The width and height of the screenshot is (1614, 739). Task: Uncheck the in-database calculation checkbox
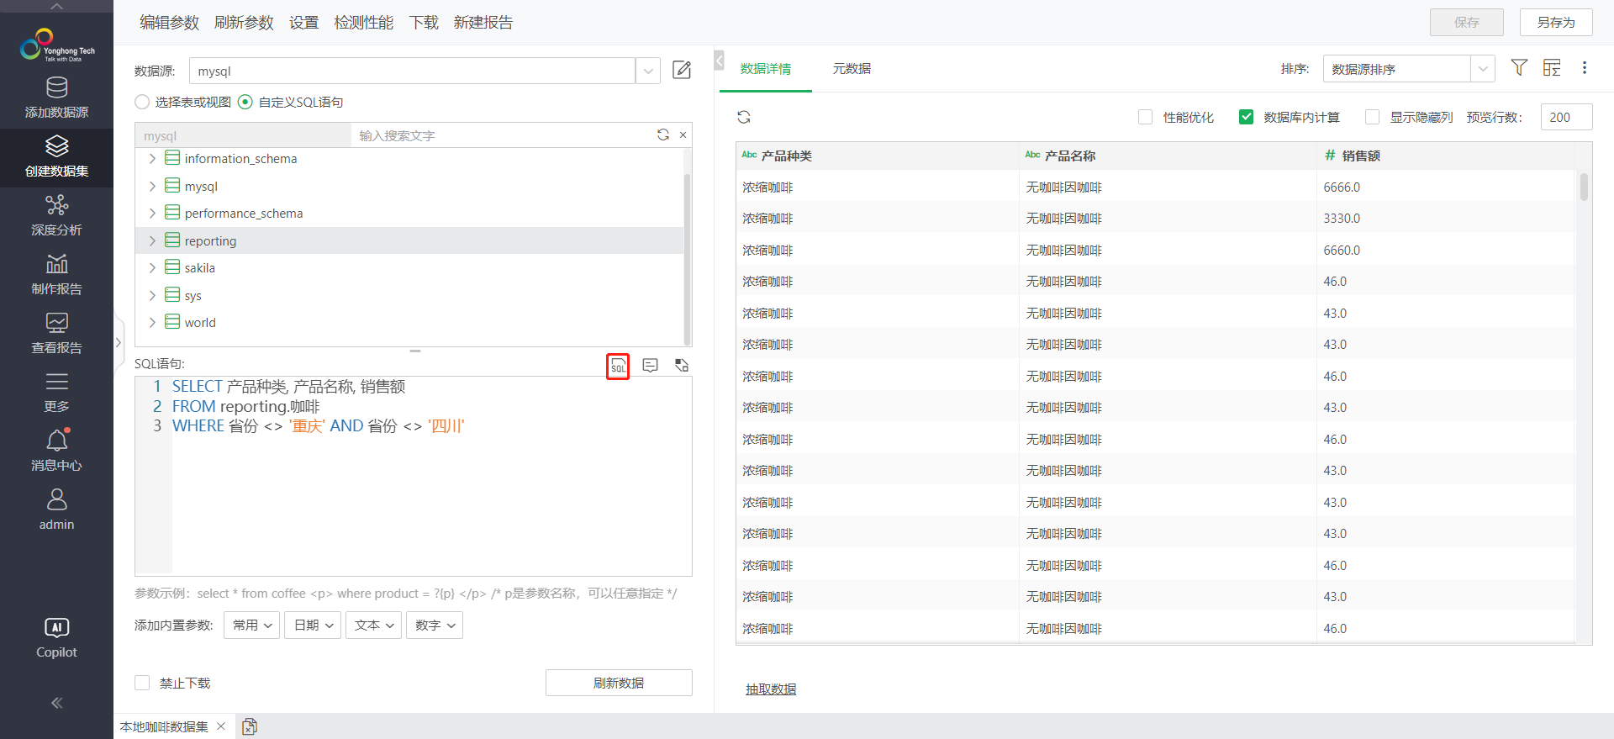click(1246, 118)
